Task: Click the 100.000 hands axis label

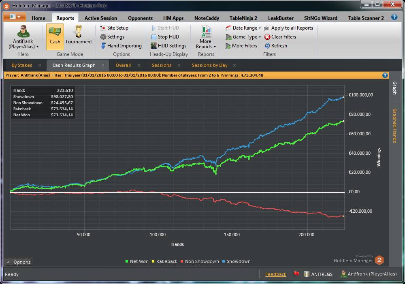Action: (x=158, y=235)
